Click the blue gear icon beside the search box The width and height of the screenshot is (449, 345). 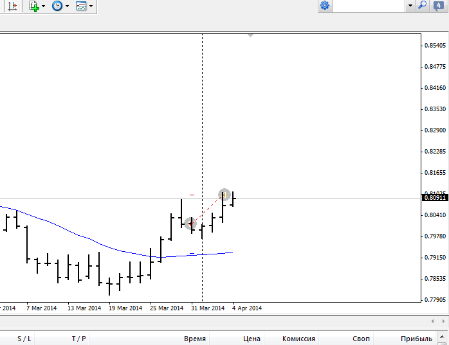tap(325, 5)
